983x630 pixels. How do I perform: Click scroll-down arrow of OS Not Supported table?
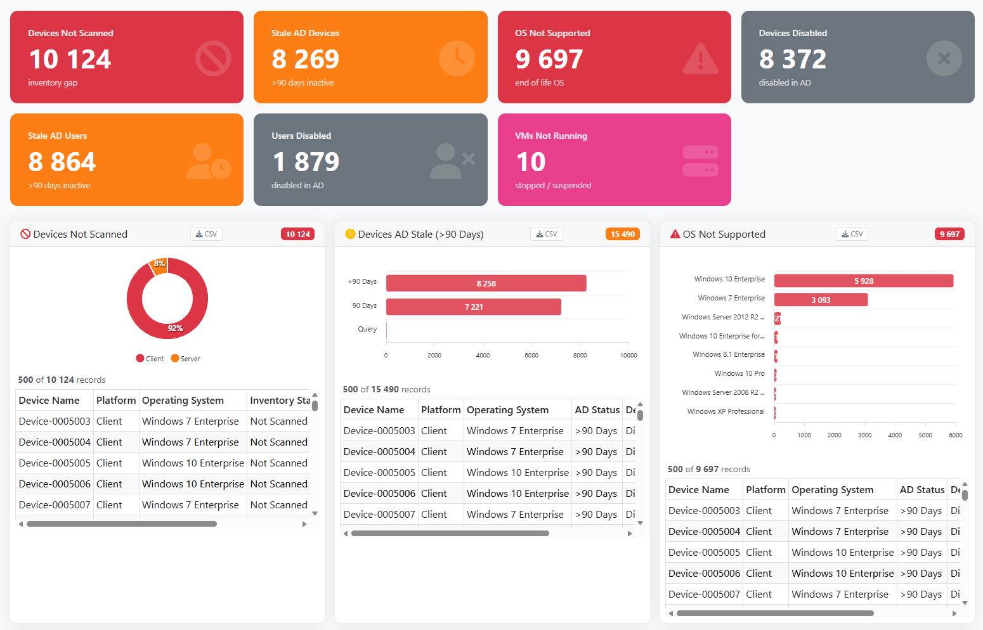(x=965, y=603)
